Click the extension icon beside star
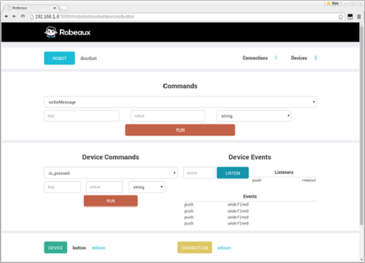The height and width of the screenshot is (263, 365). (350, 17)
